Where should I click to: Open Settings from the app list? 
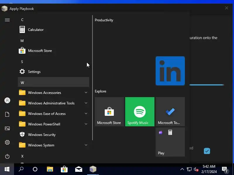(x=54, y=71)
